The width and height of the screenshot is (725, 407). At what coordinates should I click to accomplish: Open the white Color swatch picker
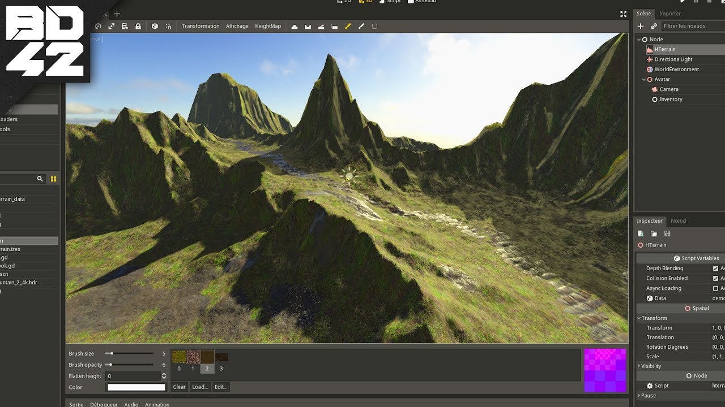136,387
